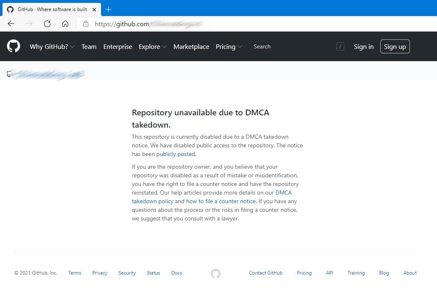Expand the Explore dropdown
437x291 pixels.
click(x=152, y=47)
